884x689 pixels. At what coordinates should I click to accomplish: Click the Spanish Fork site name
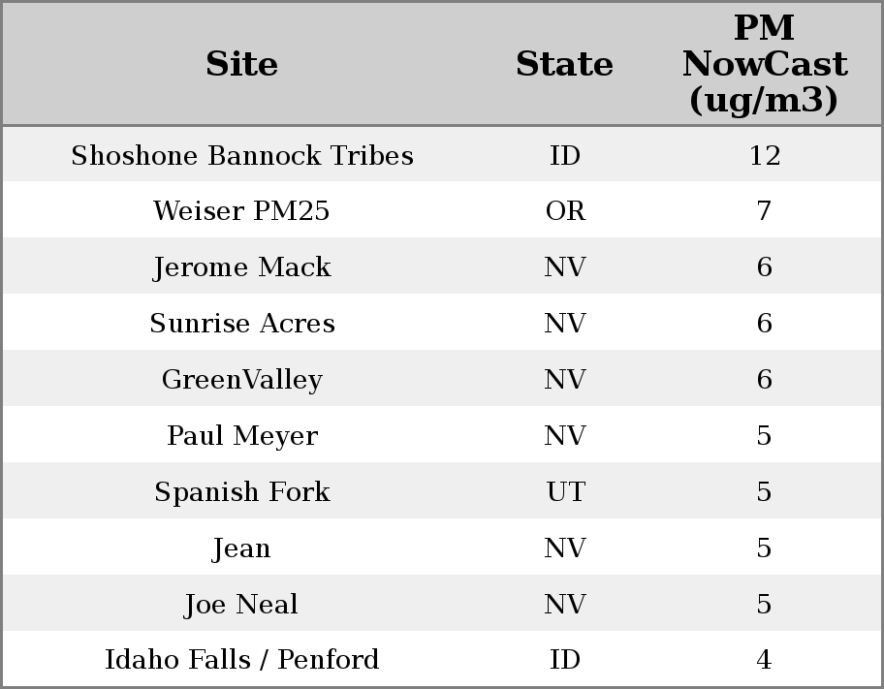pyautogui.click(x=241, y=492)
